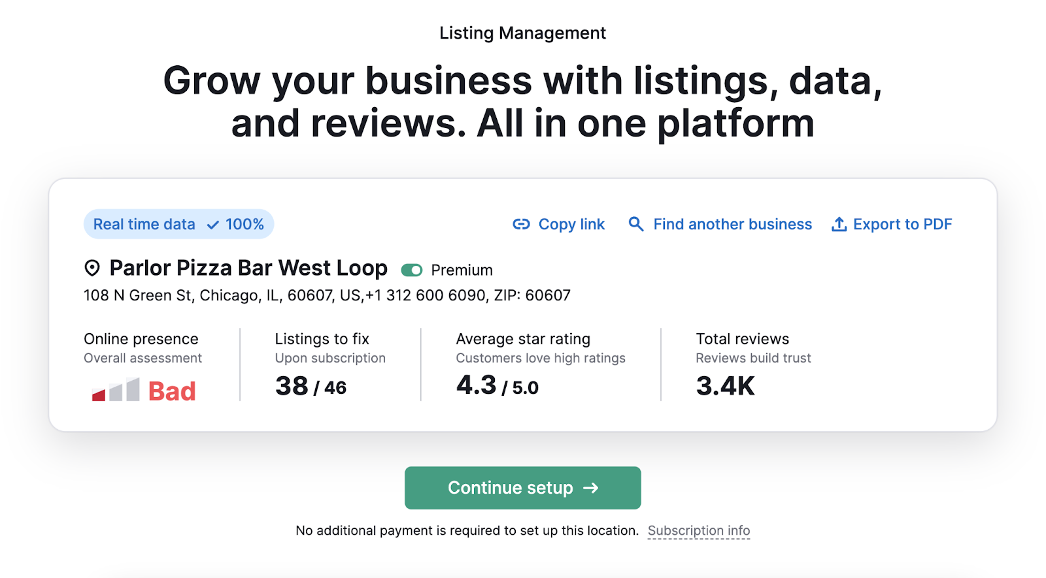Click the chain link icon beside Copy link
This screenshot has height=578, width=1046.
point(521,225)
